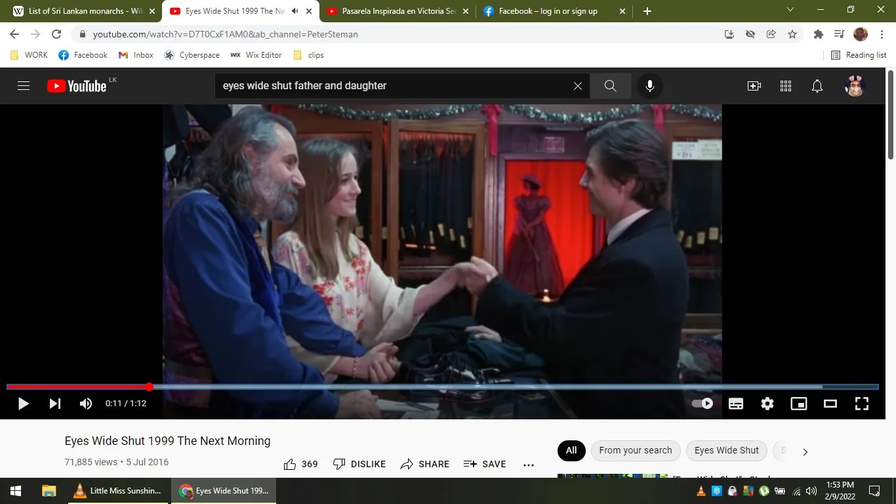
Task: Switch the video to miniplayer
Action: [x=799, y=404]
